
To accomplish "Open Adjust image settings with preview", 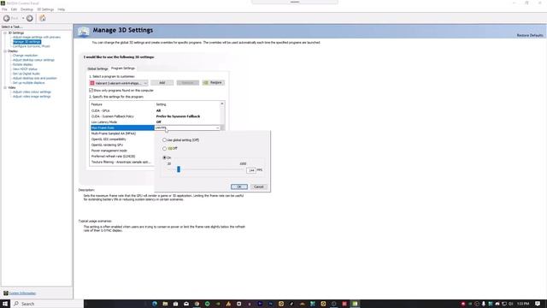I will [37, 37].
